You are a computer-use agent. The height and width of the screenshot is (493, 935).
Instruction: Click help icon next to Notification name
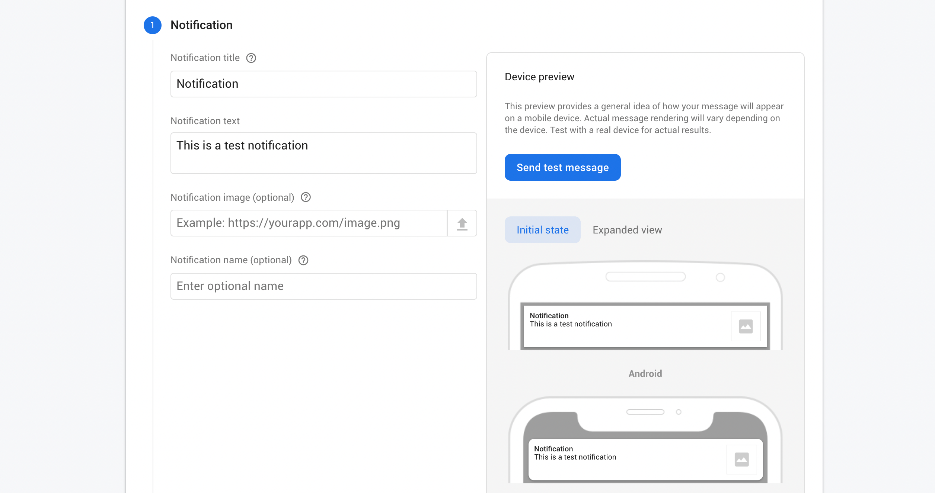click(x=303, y=260)
